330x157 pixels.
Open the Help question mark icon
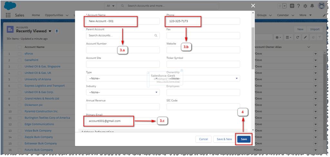(x=298, y=6)
